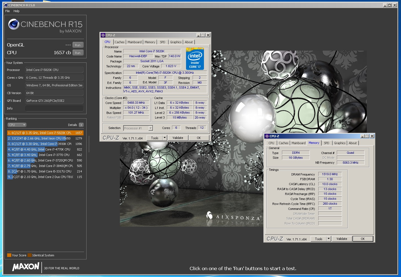This screenshot has width=401, height=277.
Task: Click Validate in CPU-Z memory window
Action: pyautogui.click(x=342, y=239)
